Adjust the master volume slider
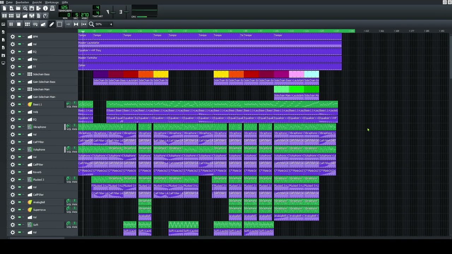This screenshot has width=452, height=254. (113, 13)
